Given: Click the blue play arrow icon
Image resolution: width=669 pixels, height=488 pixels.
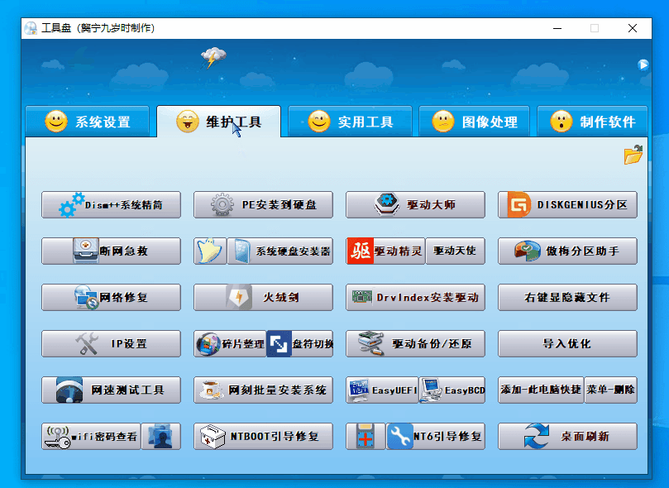Looking at the screenshot, I should point(643,65).
